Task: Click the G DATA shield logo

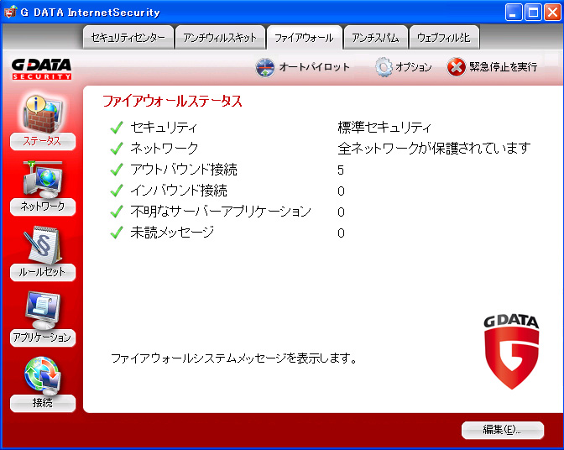Action: pos(511,352)
